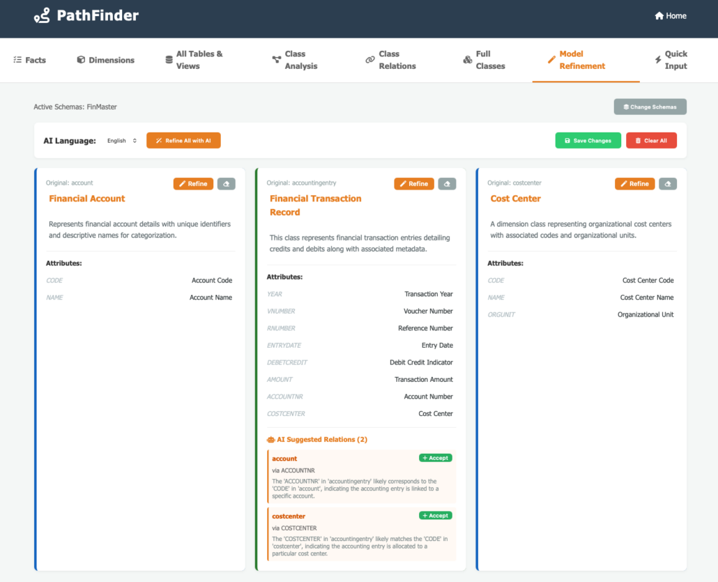Switch to the Full Classes tab
Screen dimensions: 718x582
pos(484,60)
